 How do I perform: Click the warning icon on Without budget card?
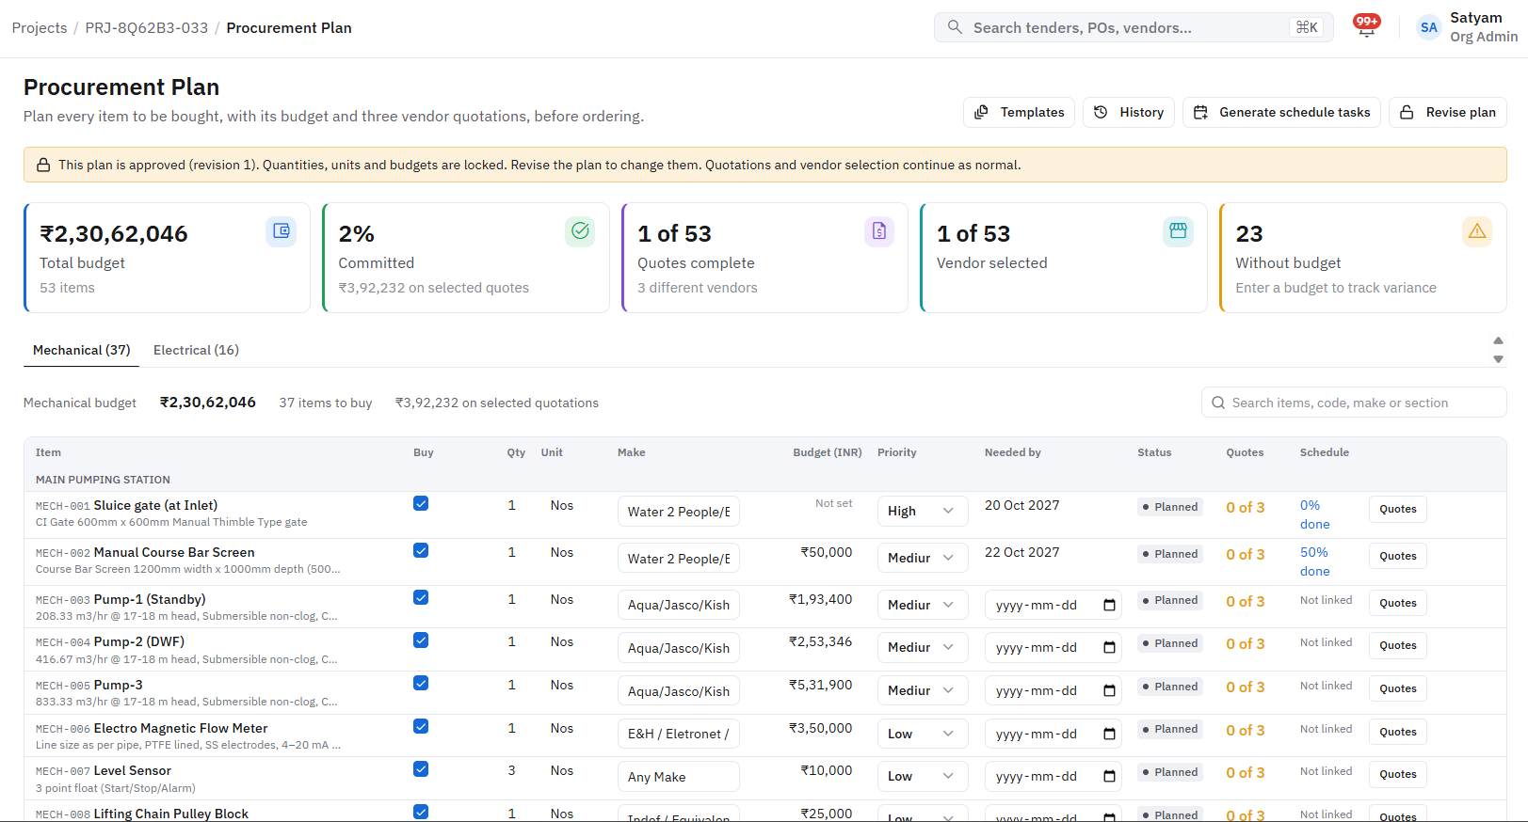click(1477, 231)
